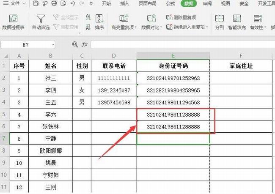Screen dimensions: 275x194
Task: Switch to the 安全 tab
Action: 244,3
